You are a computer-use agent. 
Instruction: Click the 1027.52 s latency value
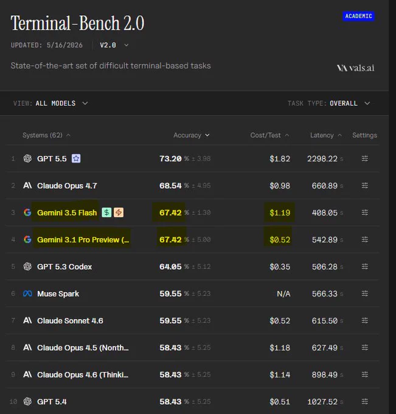tap(325, 402)
